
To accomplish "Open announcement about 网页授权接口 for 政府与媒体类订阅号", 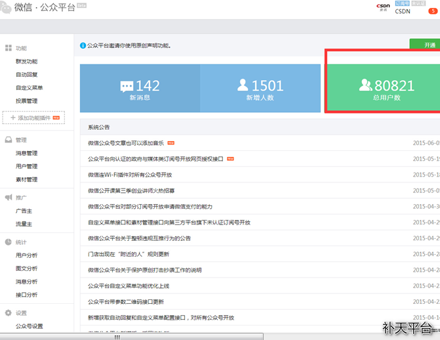I will pos(155,159).
